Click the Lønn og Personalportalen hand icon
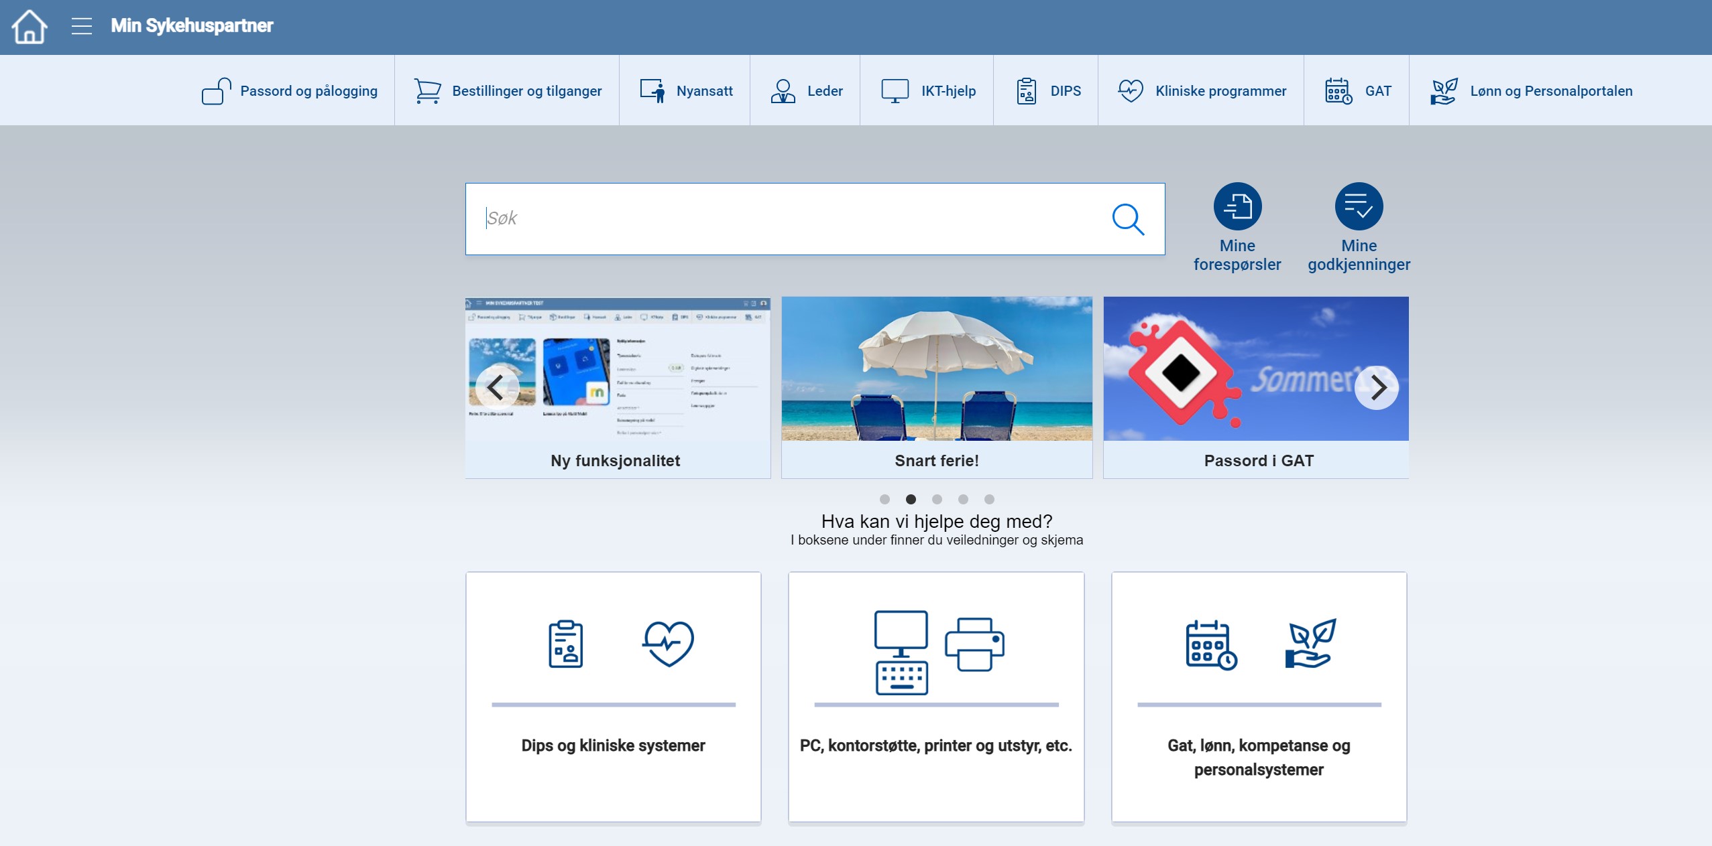Image resolution: width=1712 pixels, height=846 pixels. click(x=1444, y=90)
